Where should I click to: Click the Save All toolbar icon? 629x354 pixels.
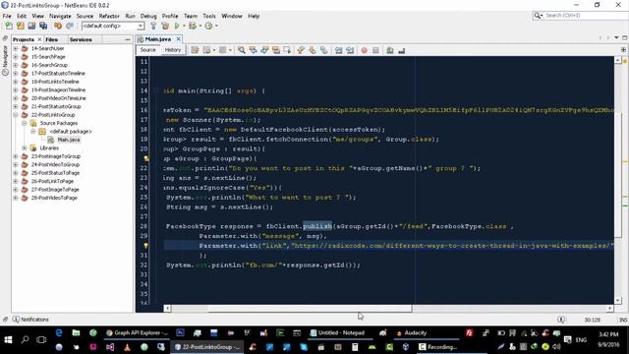point(43,26)
